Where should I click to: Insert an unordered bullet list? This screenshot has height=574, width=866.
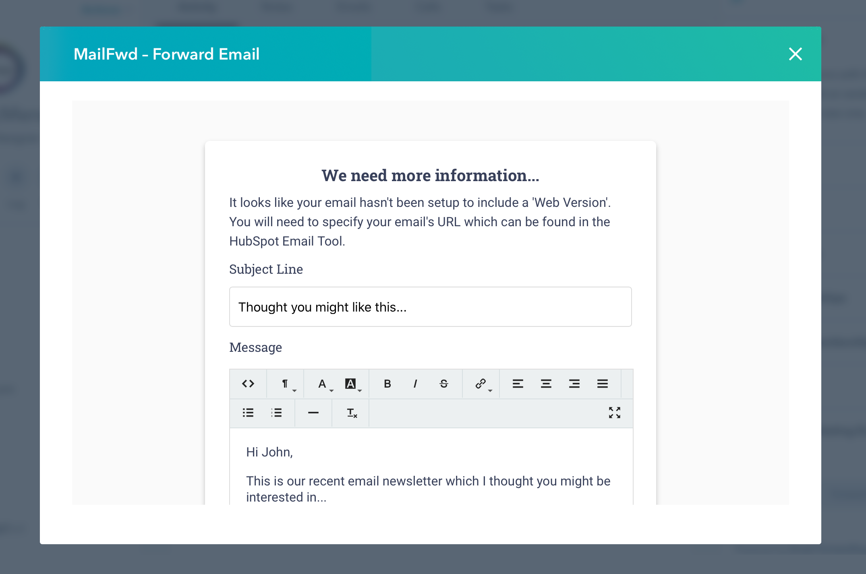248,413
